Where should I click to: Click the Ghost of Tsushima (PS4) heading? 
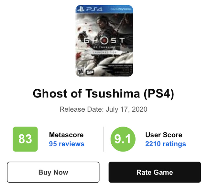pyautogui.click(x=103, y=94)
